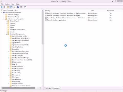The width and height of the screenshot is (123, 92).
Task: Click policy icon for the Win8 machines update setting
Action: [x=46, y=13]
